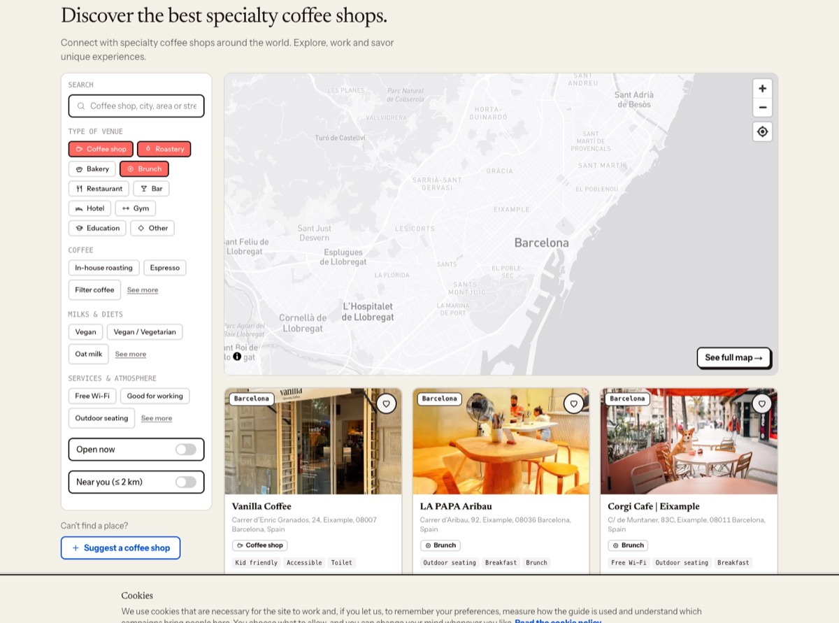Click the search magnifier icon
Viewport: 839px width, 623px height.
pyautogui.click(x=81, y=106)
